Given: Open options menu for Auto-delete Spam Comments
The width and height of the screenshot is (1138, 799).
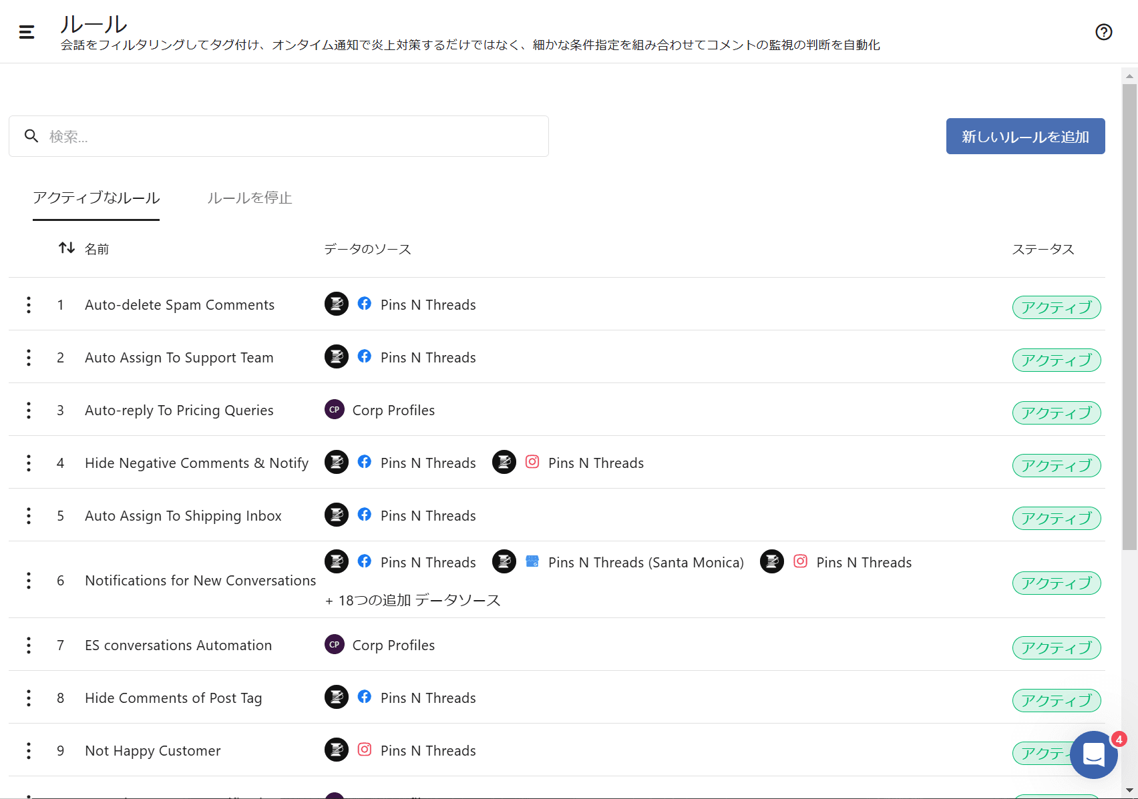Looking at the screenshot, I should pos(29,305).
